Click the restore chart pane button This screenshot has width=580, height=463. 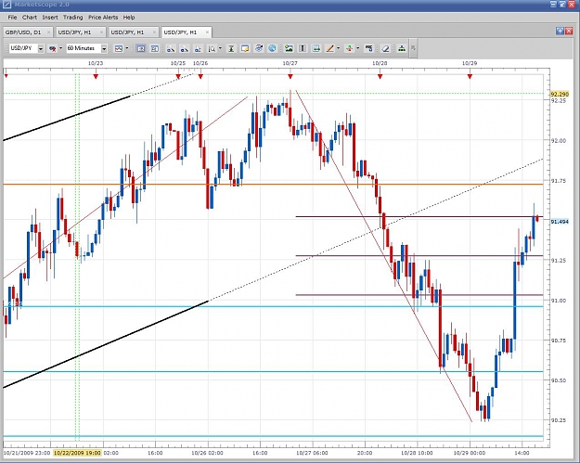coord(560,31)
